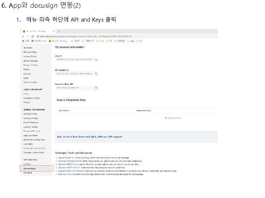Open Email Preferences in sidebar
The height and width of the screenshot is (198, 265).
31,122
